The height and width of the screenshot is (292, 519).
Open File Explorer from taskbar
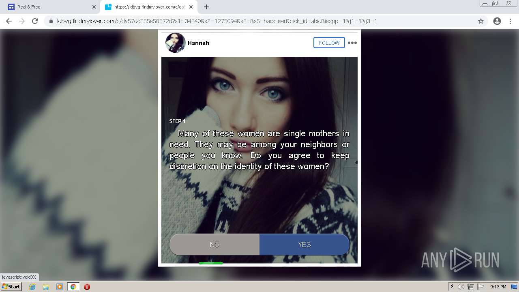pyautogui.click(x=46, y=287)
